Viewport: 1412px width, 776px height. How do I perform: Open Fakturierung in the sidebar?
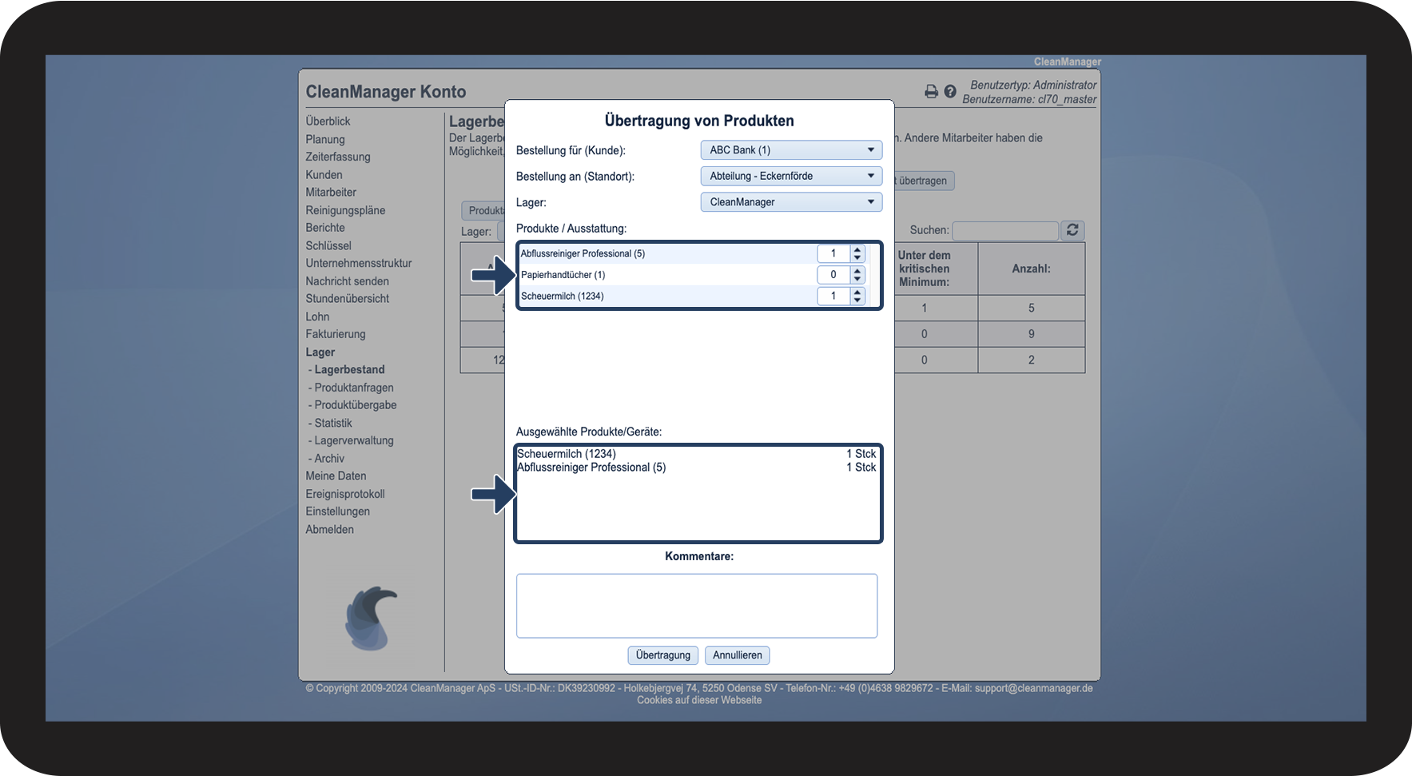click(336, 334)
